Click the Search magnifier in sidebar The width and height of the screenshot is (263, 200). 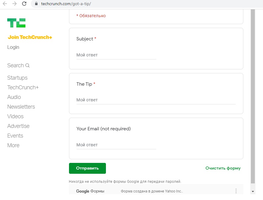27,65
